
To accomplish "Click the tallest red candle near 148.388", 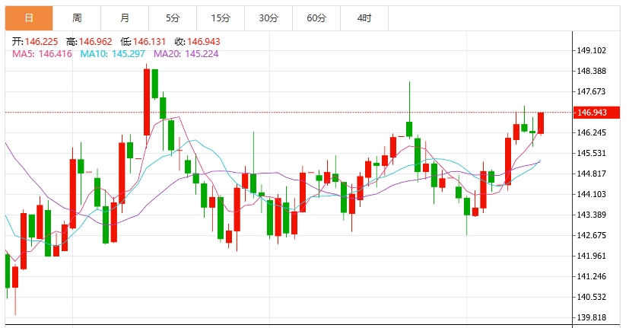I will coord(147,102).
